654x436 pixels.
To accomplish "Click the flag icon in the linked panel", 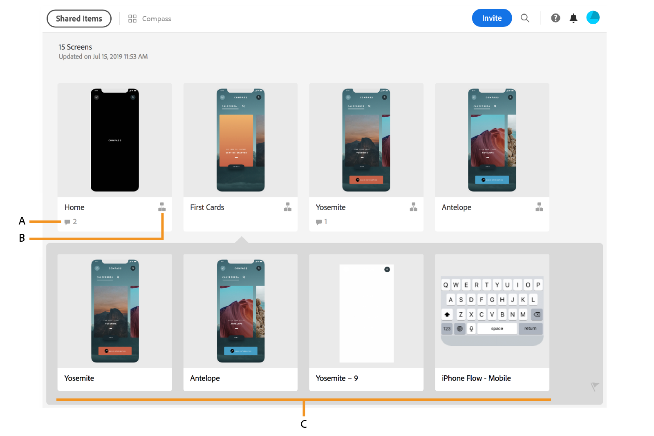I will 595,385.
